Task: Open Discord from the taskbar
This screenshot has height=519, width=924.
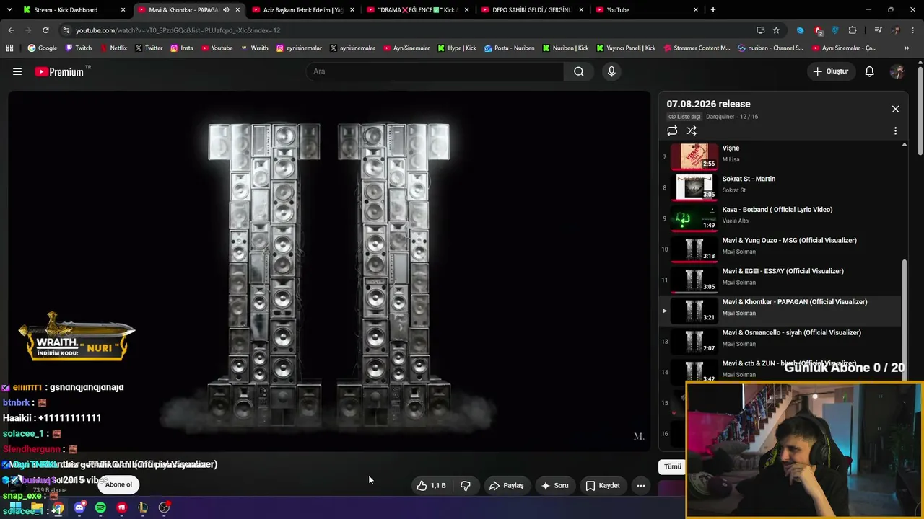Action: (79, 507)
